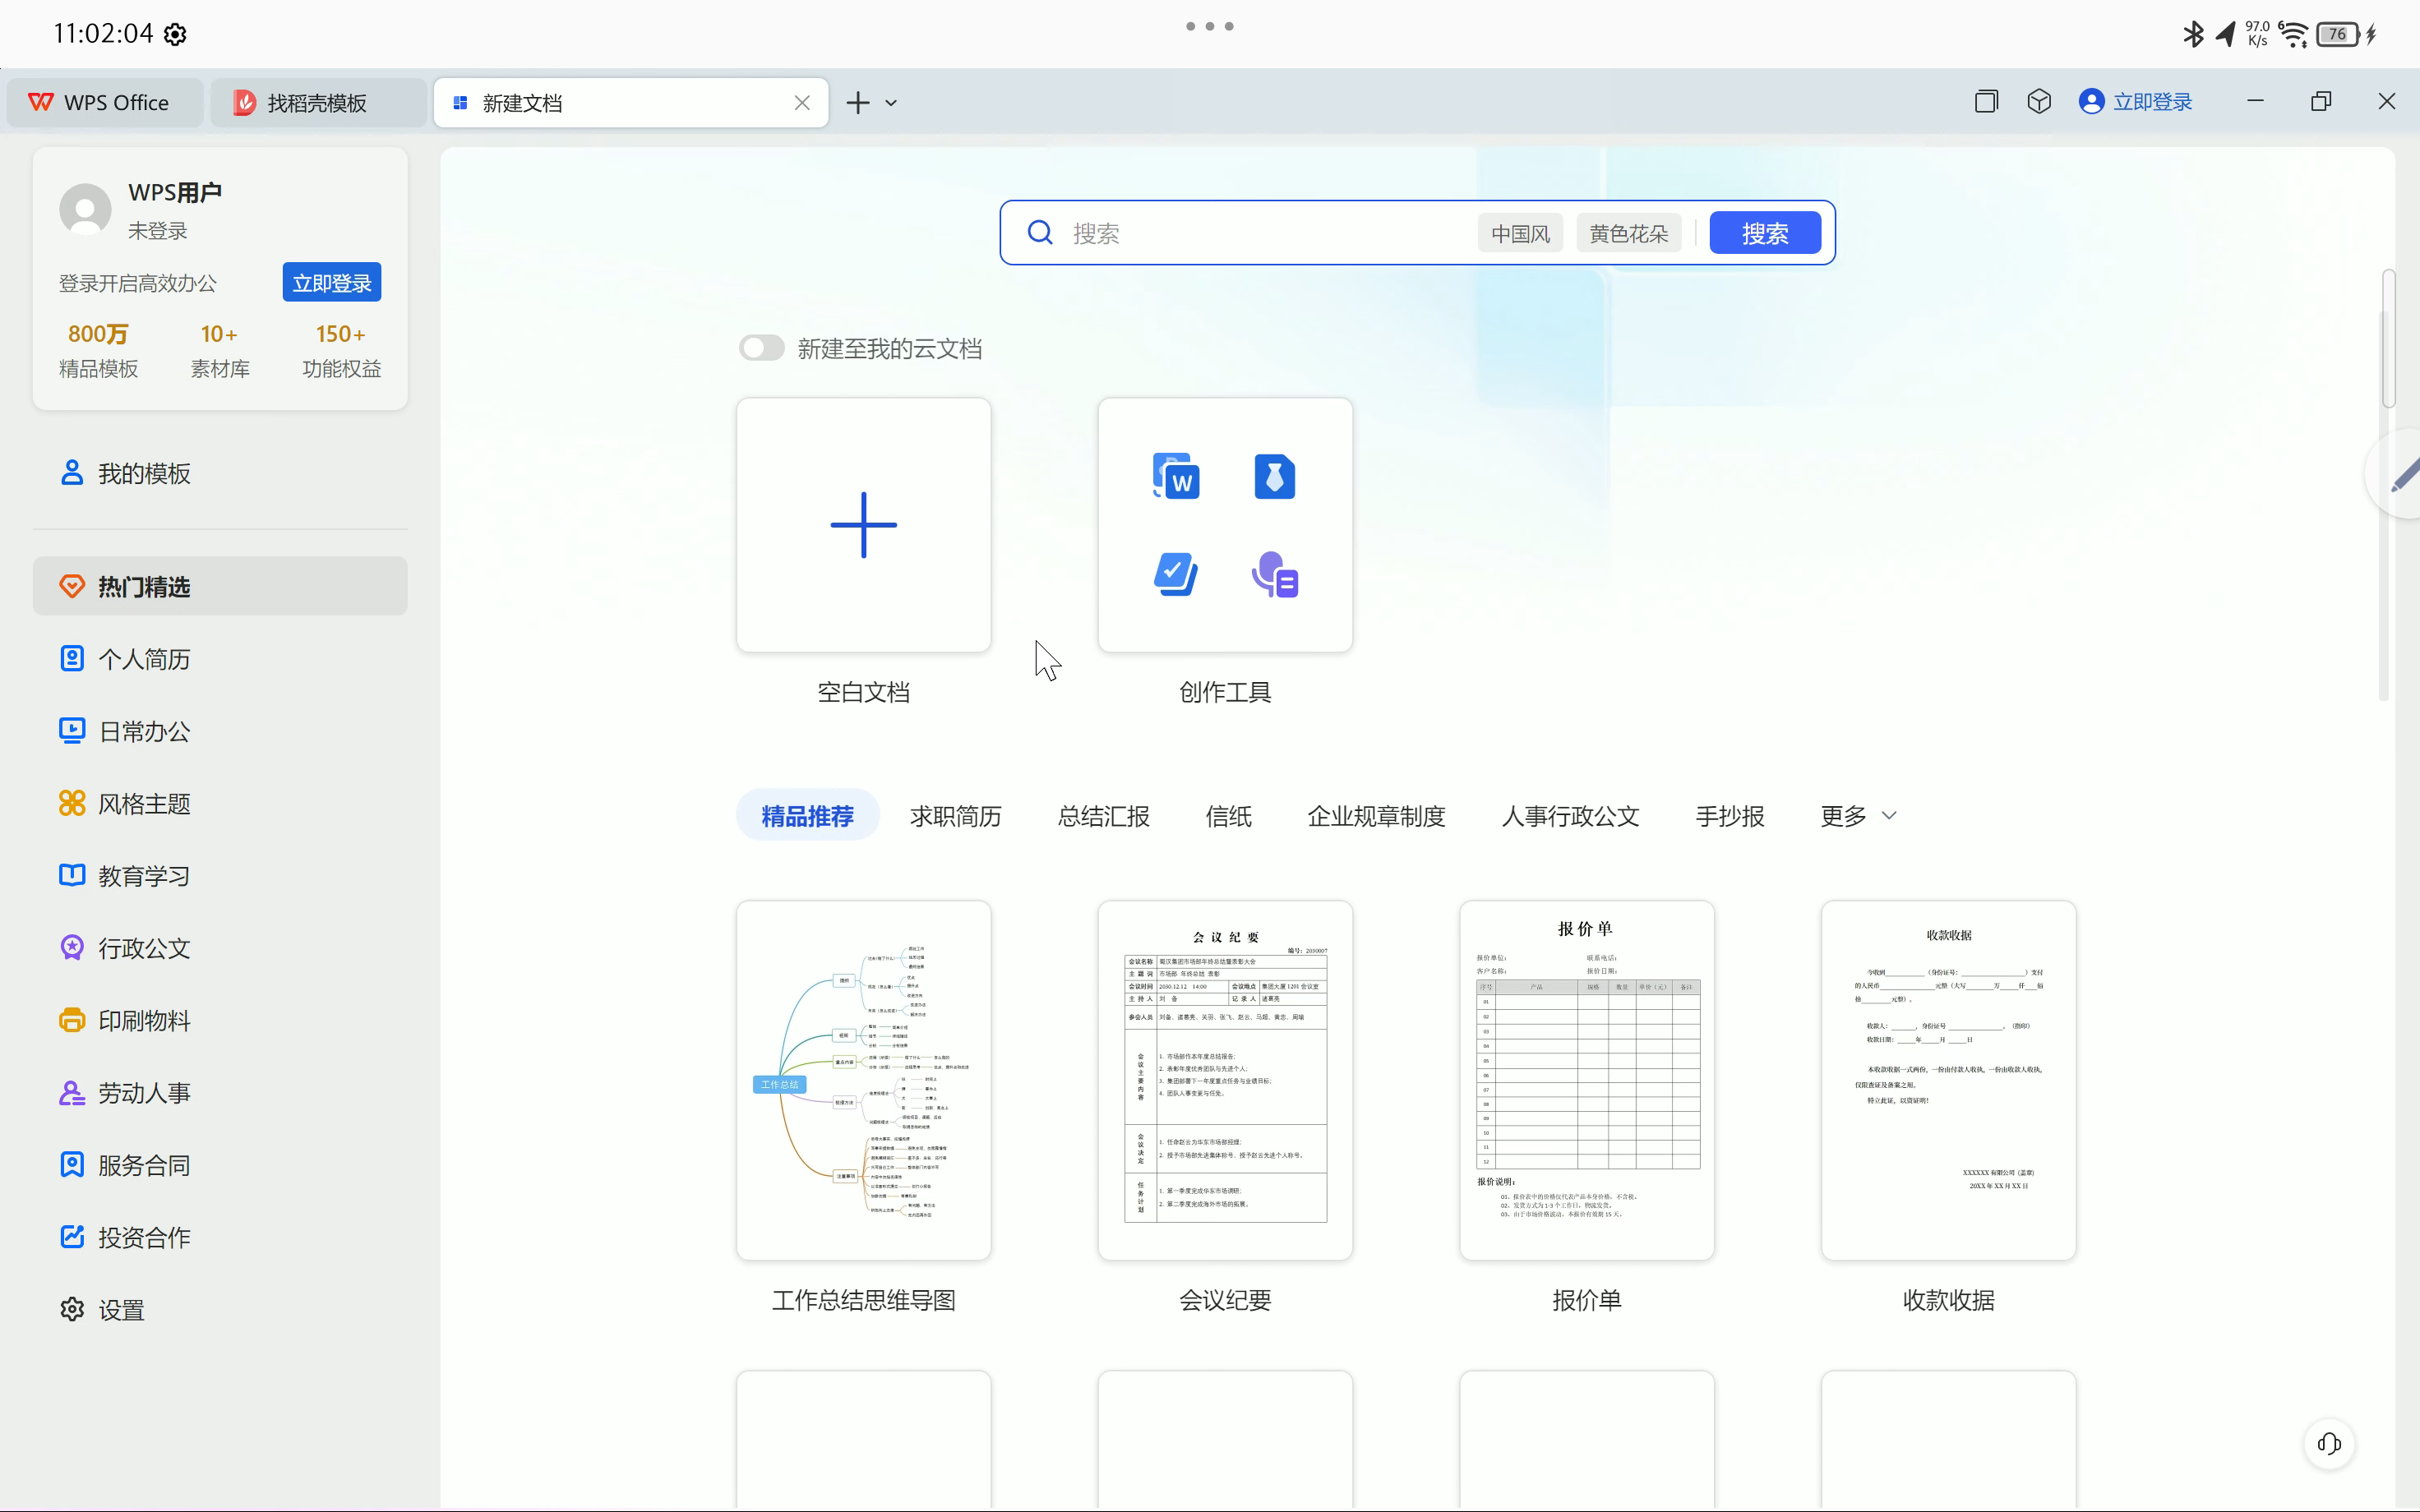This screenshot has height=1512, width=2420.
Task: Click the 搜索 search button
Action: coord(1764,232)
